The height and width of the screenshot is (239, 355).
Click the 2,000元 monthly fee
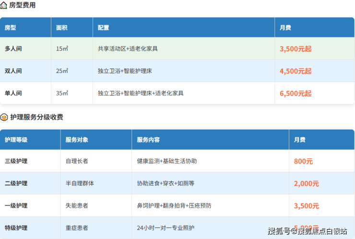307,183
